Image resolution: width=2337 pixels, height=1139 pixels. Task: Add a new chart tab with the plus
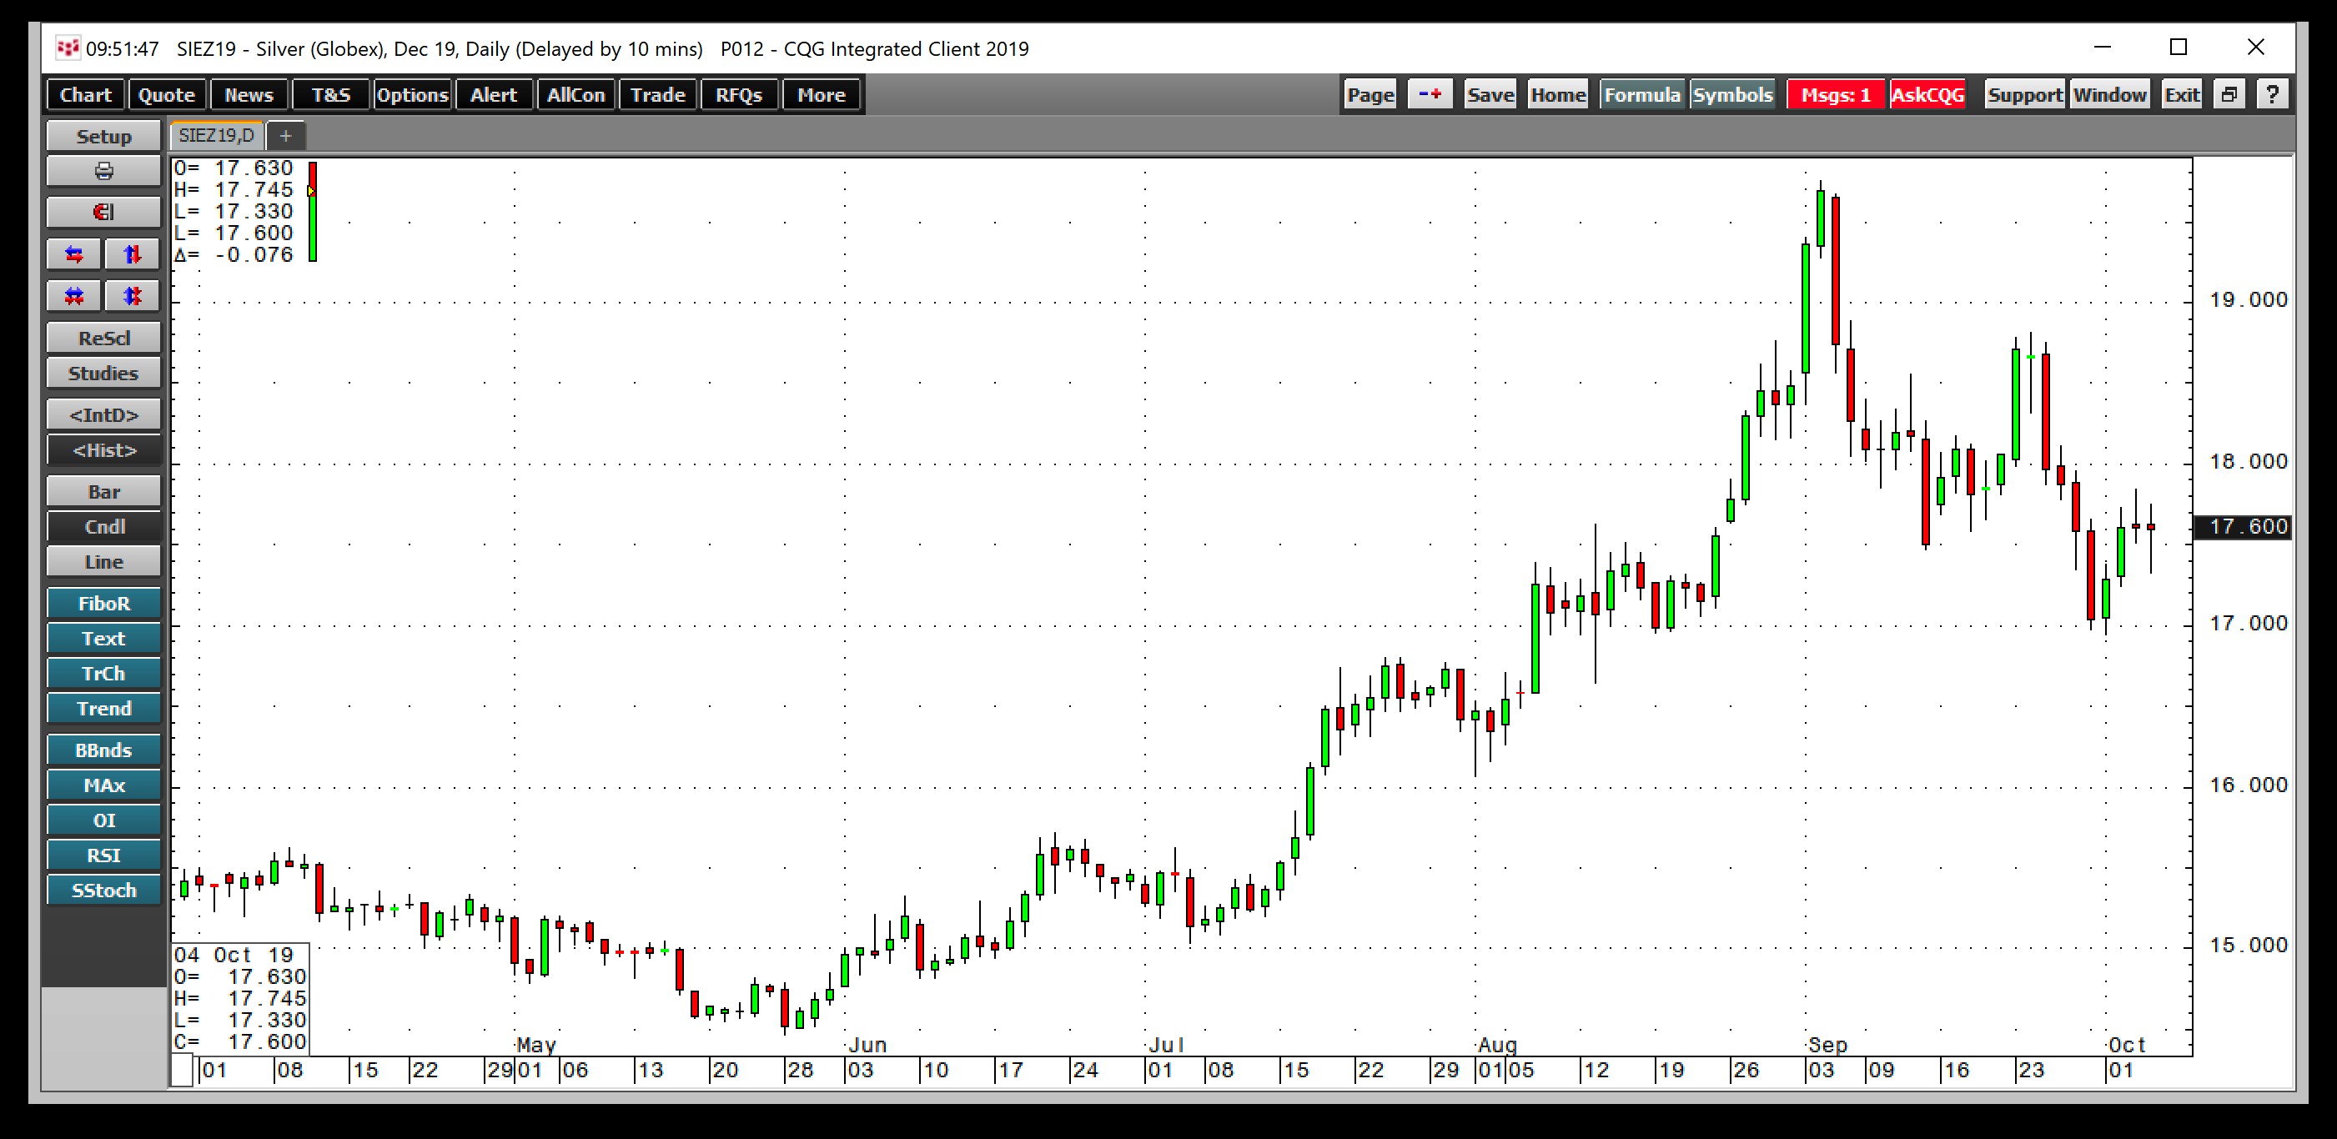(x=287, y=136)
